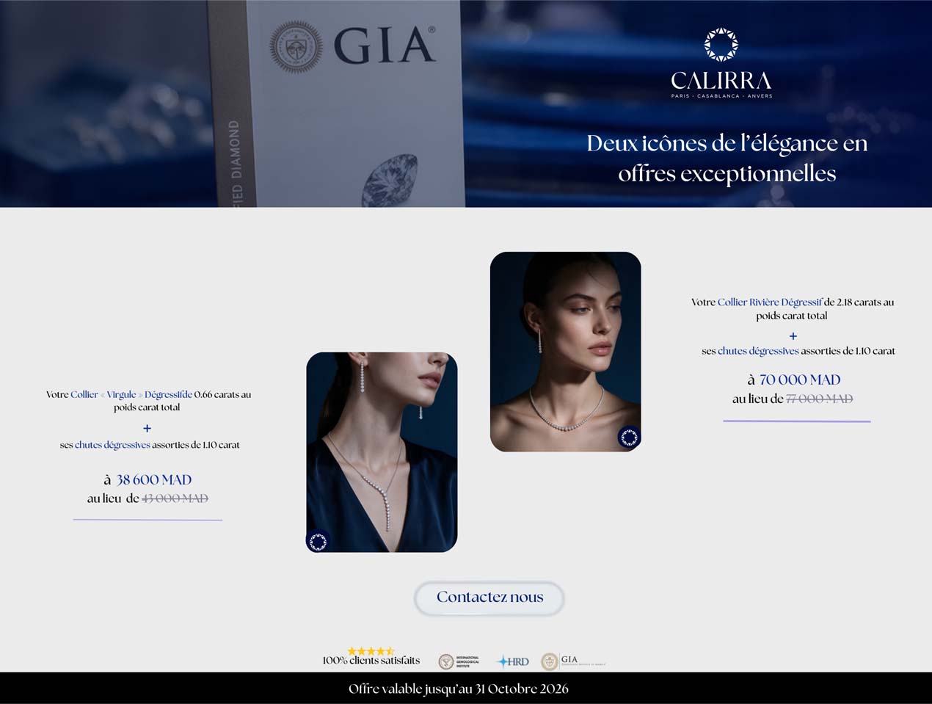
Task: Click the 38 600 MAD price
Action: (154, 479)
